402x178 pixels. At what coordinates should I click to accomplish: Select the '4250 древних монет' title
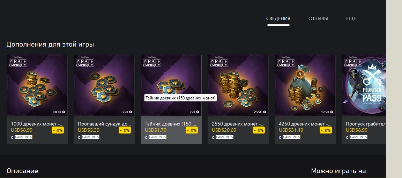pos(305,124)
